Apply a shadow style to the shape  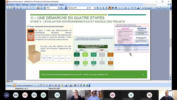coord(84,85)
